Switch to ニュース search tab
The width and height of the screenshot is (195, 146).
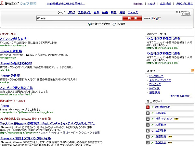[133, 12]
